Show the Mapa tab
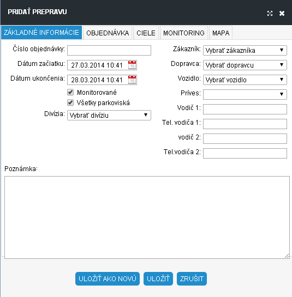The height and width of the screenshot is (297, 292). (221, 33)
